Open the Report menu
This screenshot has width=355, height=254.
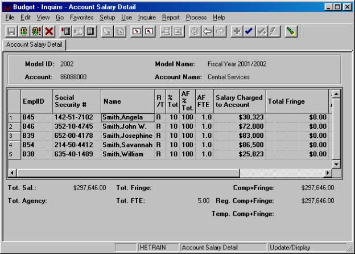171,18
